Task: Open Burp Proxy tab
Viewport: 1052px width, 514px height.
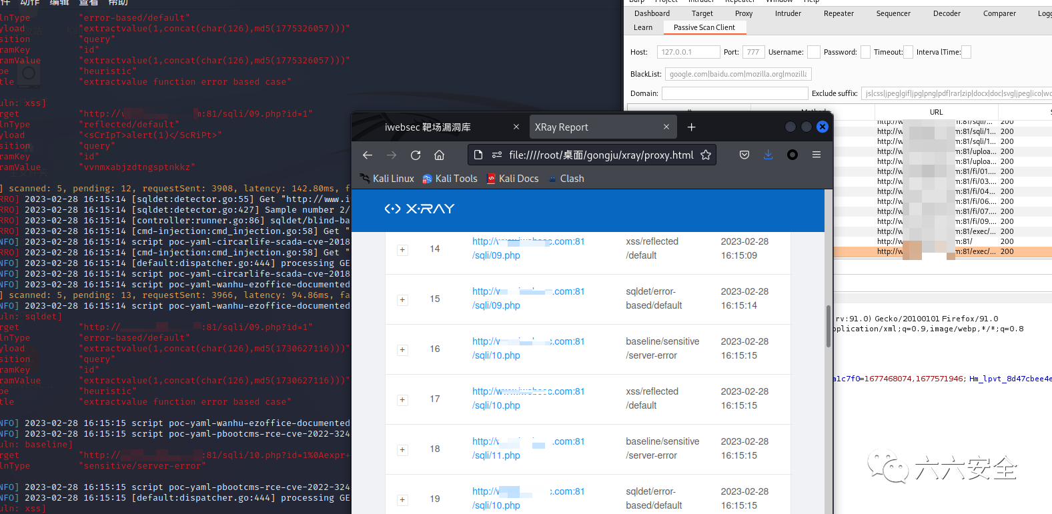Action: coord(744,13)
